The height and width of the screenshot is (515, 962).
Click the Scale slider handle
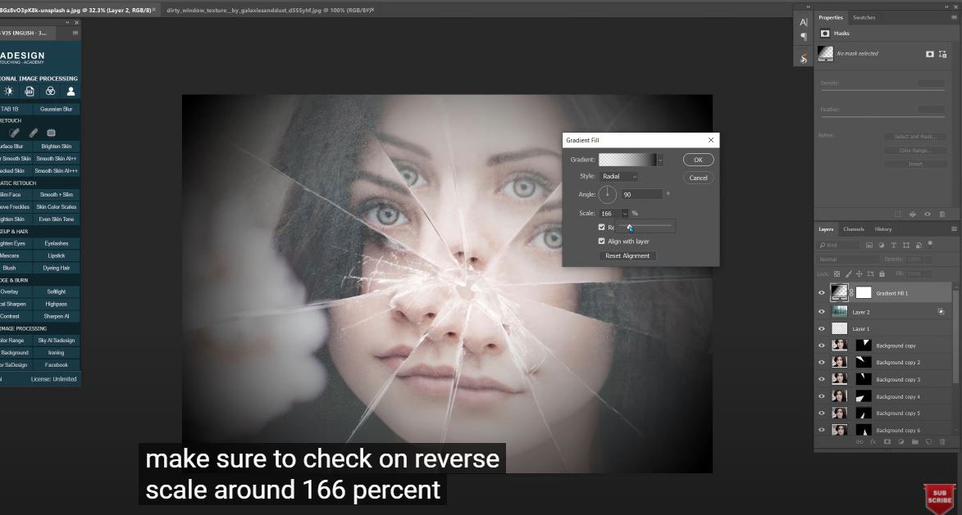point(630,227)
